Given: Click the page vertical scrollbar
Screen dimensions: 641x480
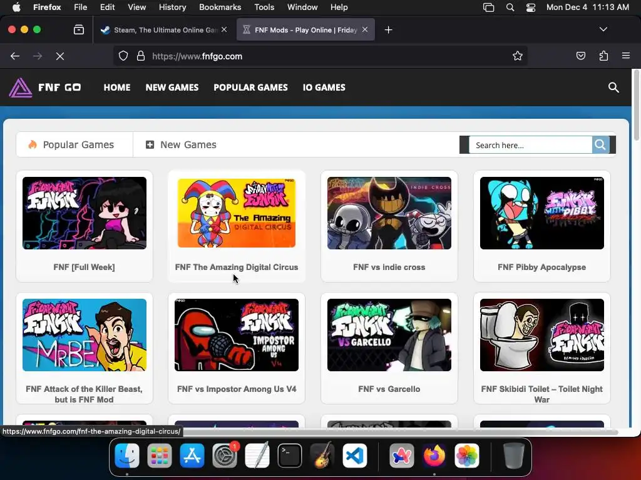Looking at the screenshot, I should tap(636, 106).
